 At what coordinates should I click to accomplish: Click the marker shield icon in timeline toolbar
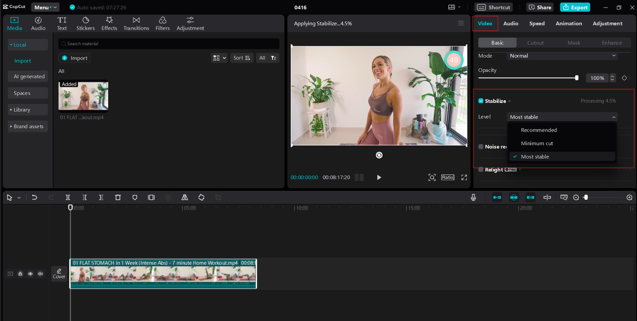click(x=134, y=197)
